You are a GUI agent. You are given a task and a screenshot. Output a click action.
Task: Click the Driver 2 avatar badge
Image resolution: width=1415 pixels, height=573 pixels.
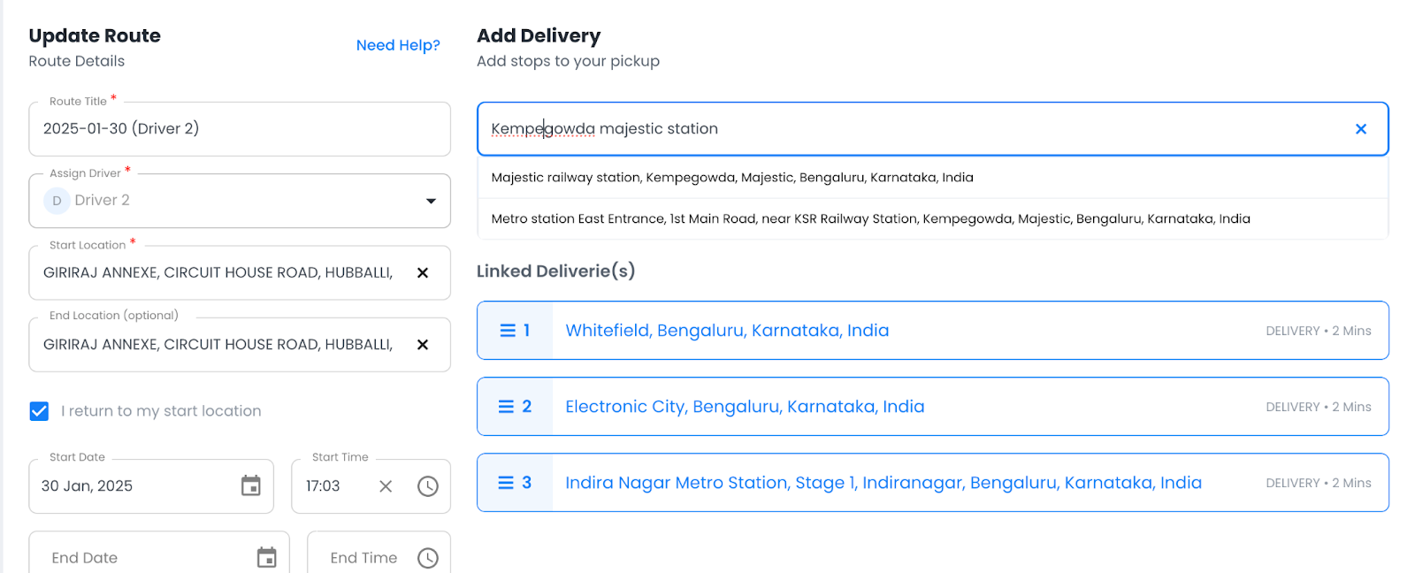point(56,200)
